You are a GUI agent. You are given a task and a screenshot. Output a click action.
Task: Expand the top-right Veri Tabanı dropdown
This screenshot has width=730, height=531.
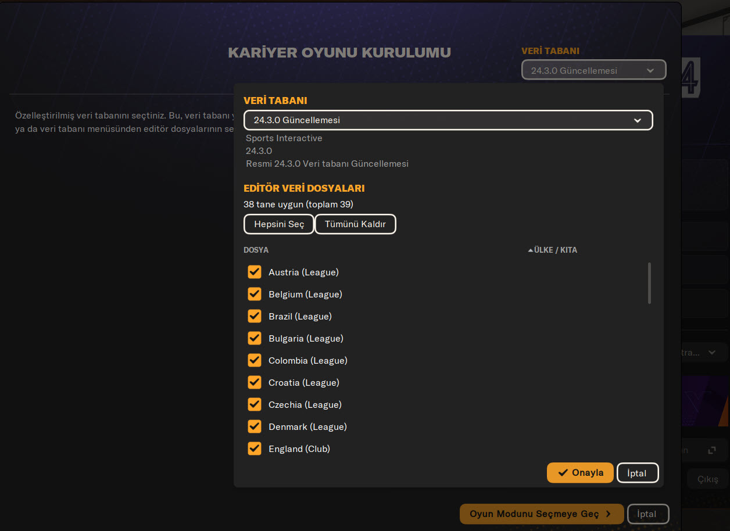593,70
